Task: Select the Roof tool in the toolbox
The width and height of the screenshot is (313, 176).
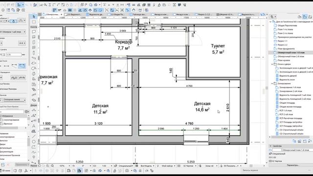Action: tap(34, 68)
